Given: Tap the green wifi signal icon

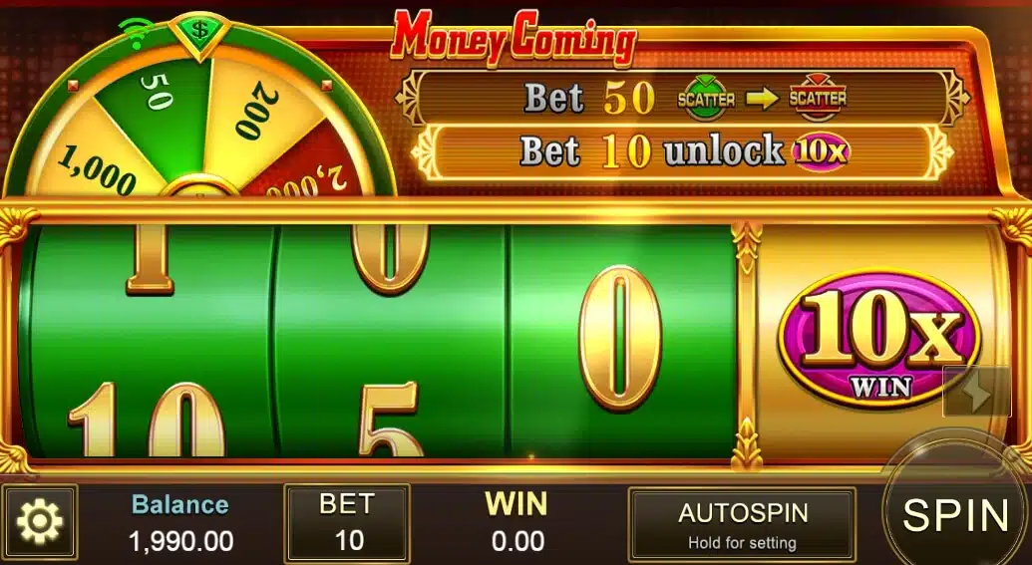Looking at the screenshot, I should 135,32.
